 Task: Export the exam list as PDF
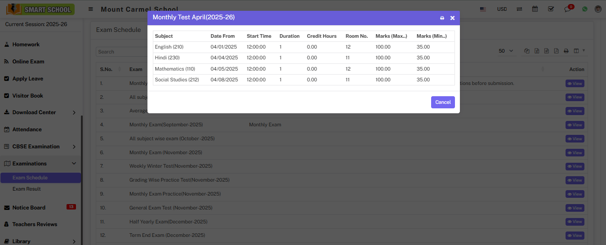[x=556, y=51]
